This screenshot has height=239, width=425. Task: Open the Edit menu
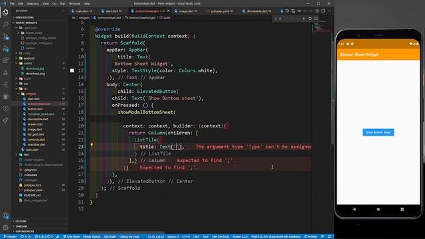point(21,3)
